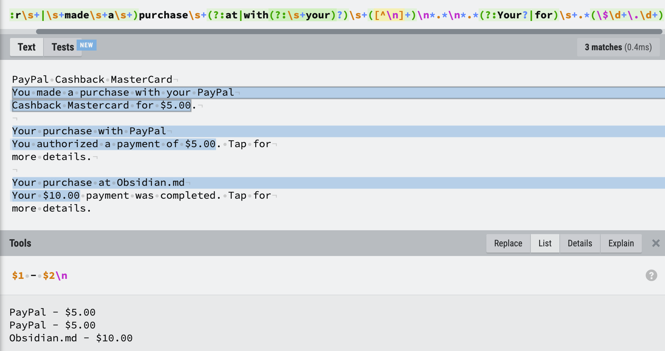Click the line 'Your purchase with PayPal'
Viewport: 665px width, 351px height.
tap(89, 131)
